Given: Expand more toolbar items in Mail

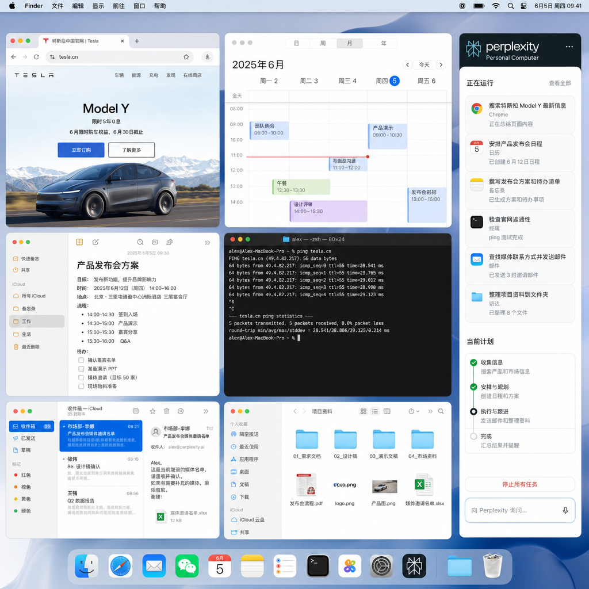Looking at the screenshot, I should pos(206,411).
